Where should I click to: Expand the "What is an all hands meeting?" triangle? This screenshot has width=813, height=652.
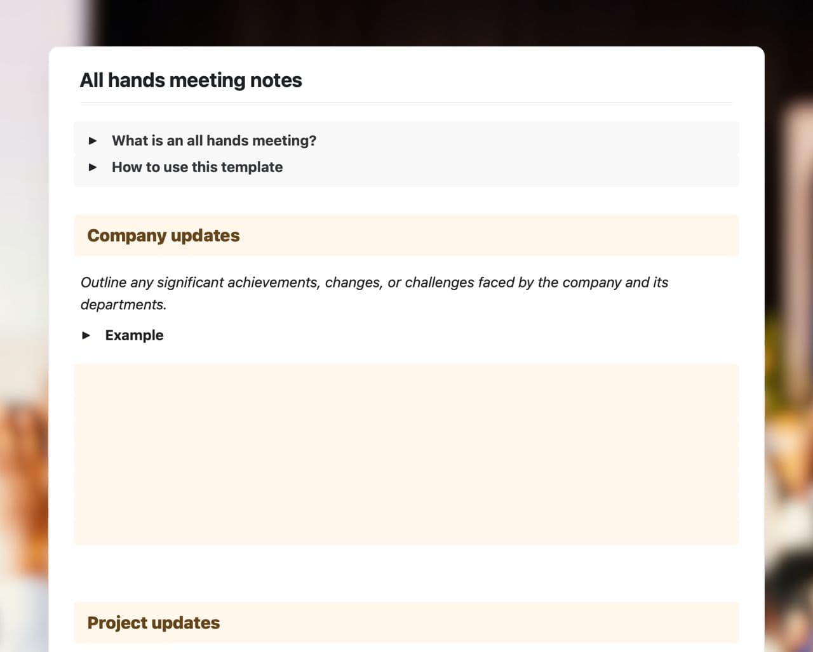click(x=93, y=140)
